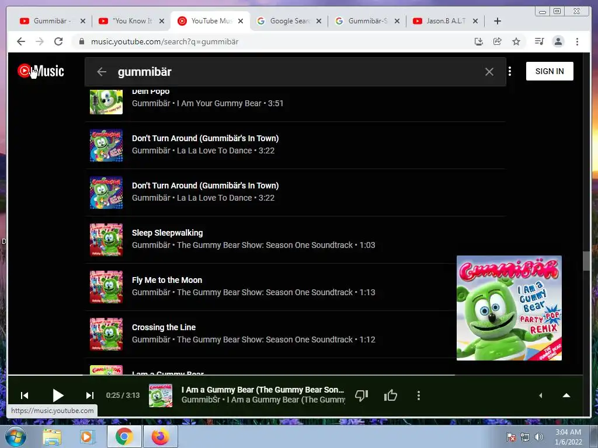Go forward in browser history
598x448 pixels.
[x=40, y=41]
